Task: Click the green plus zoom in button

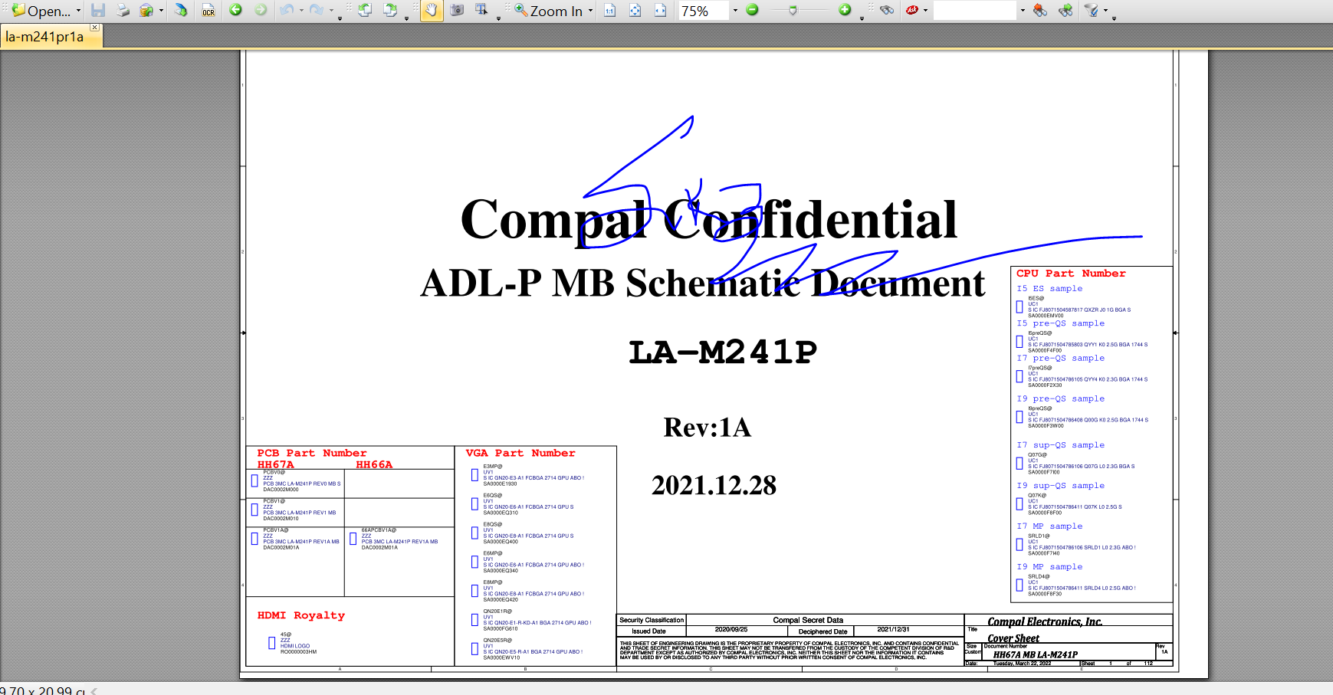Action: [845, 10]
